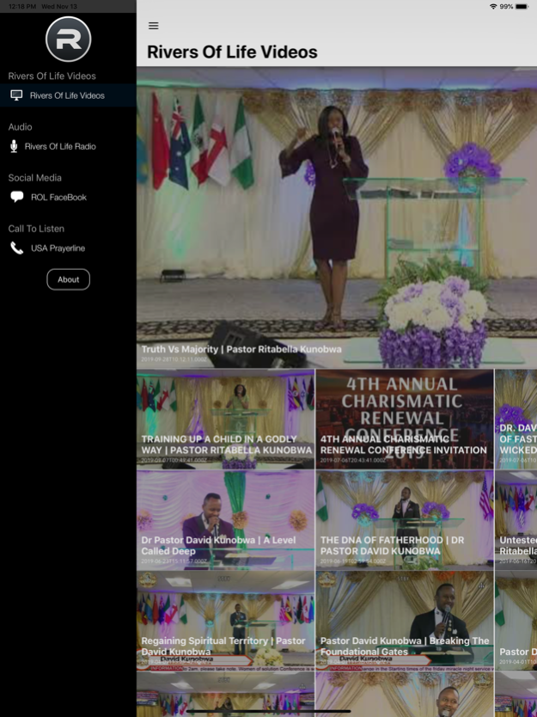Select USA Prayerline
This screenshot has width=537, height=717.
pyautogui.click(x=68, y=248)
